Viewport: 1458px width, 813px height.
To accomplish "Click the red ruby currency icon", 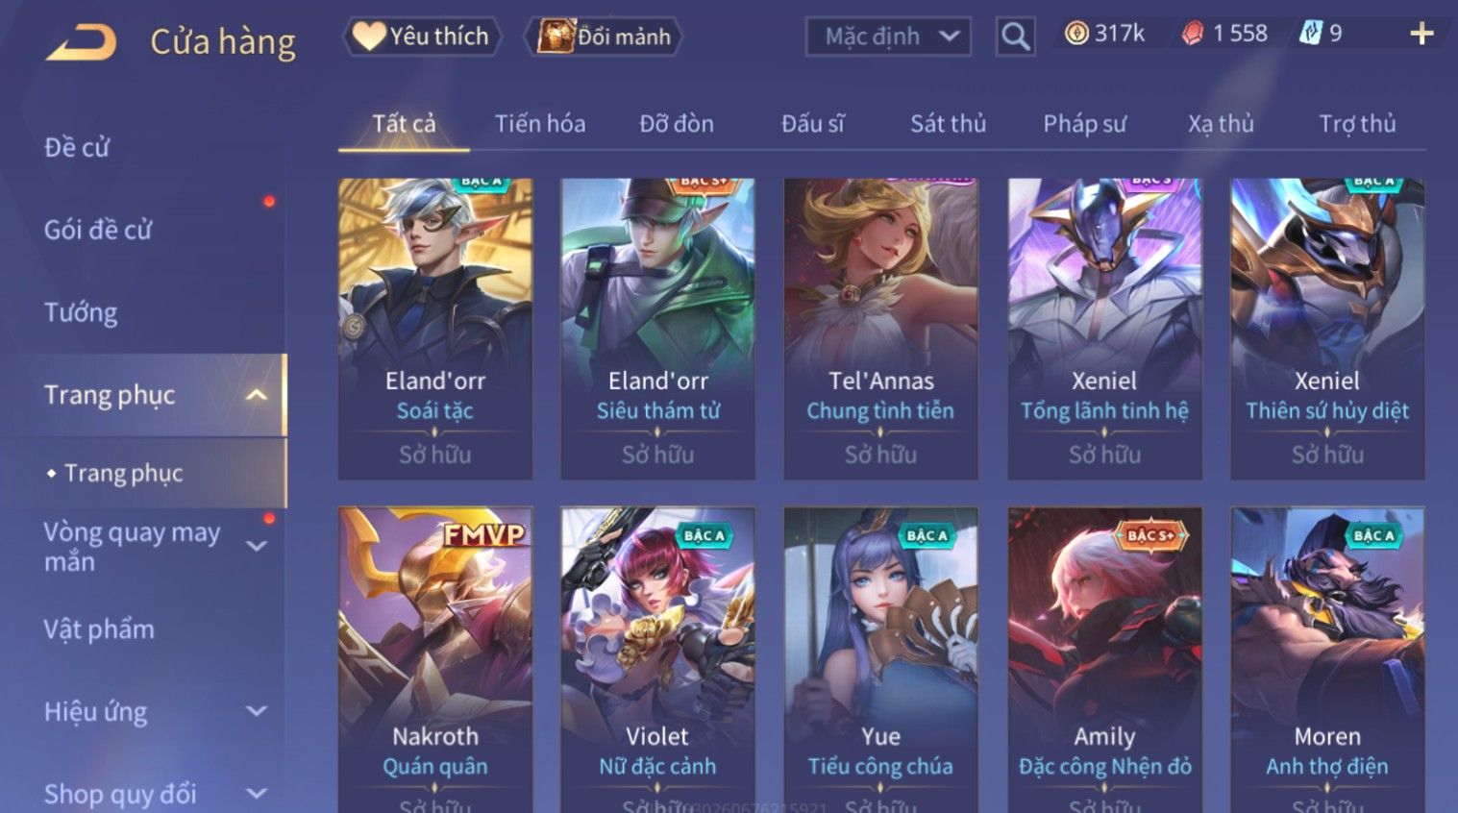I will (1193, 34).
